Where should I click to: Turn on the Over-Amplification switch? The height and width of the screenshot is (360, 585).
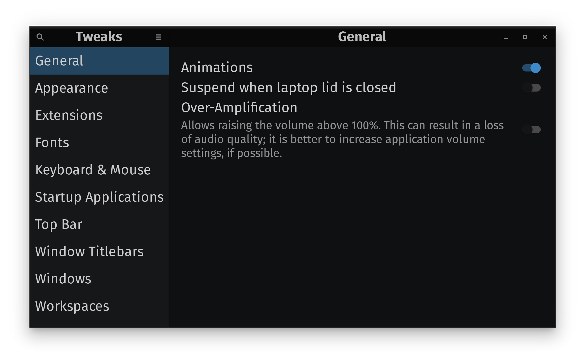coord(531,129)
